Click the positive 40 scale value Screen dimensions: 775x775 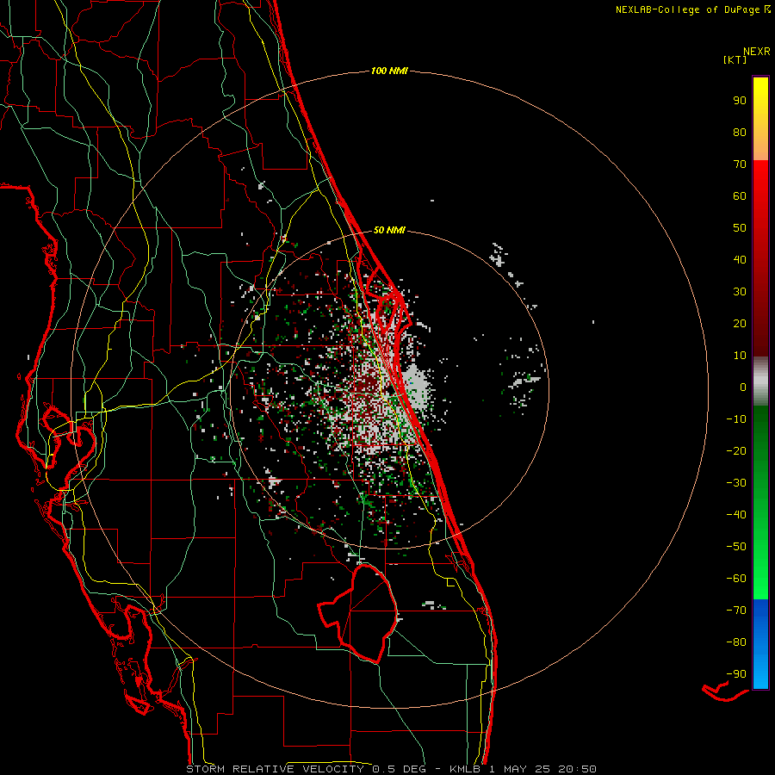[x=740, y=259]
